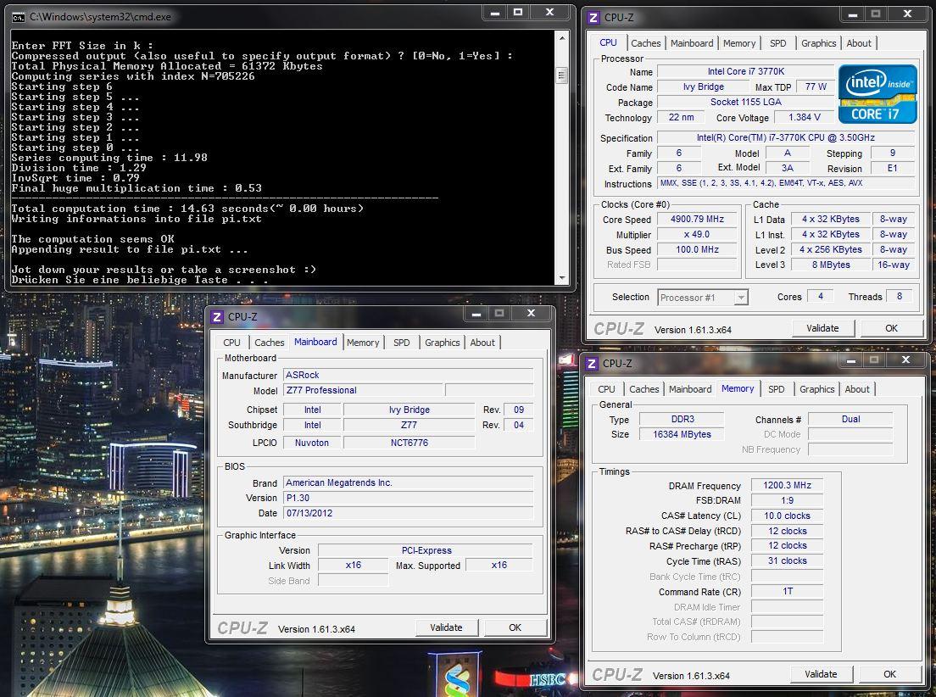
Task: Select About tab in the mainboard CPU-Z window
Action: click(x=482, y=343)
